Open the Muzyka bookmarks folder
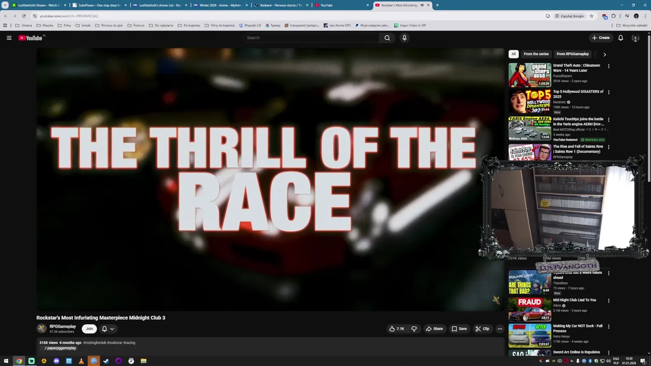Screen dimensions: 651x366 click(45, 25)
